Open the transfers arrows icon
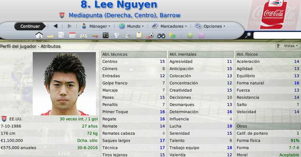The height and width of the screenshot is (157, 301). click(x=94, y=36)
